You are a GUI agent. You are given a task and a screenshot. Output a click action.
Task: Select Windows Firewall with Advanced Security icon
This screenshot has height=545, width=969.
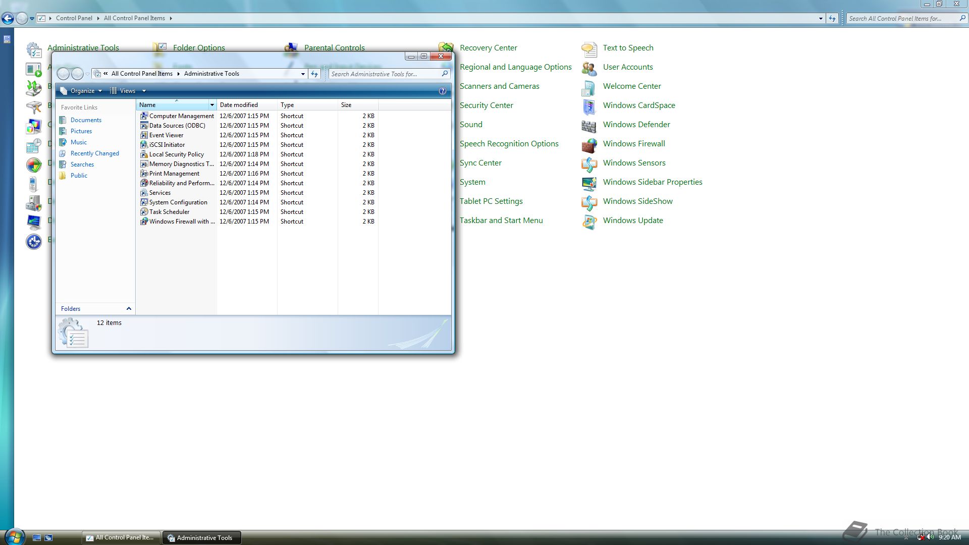[x=144, y=222]
